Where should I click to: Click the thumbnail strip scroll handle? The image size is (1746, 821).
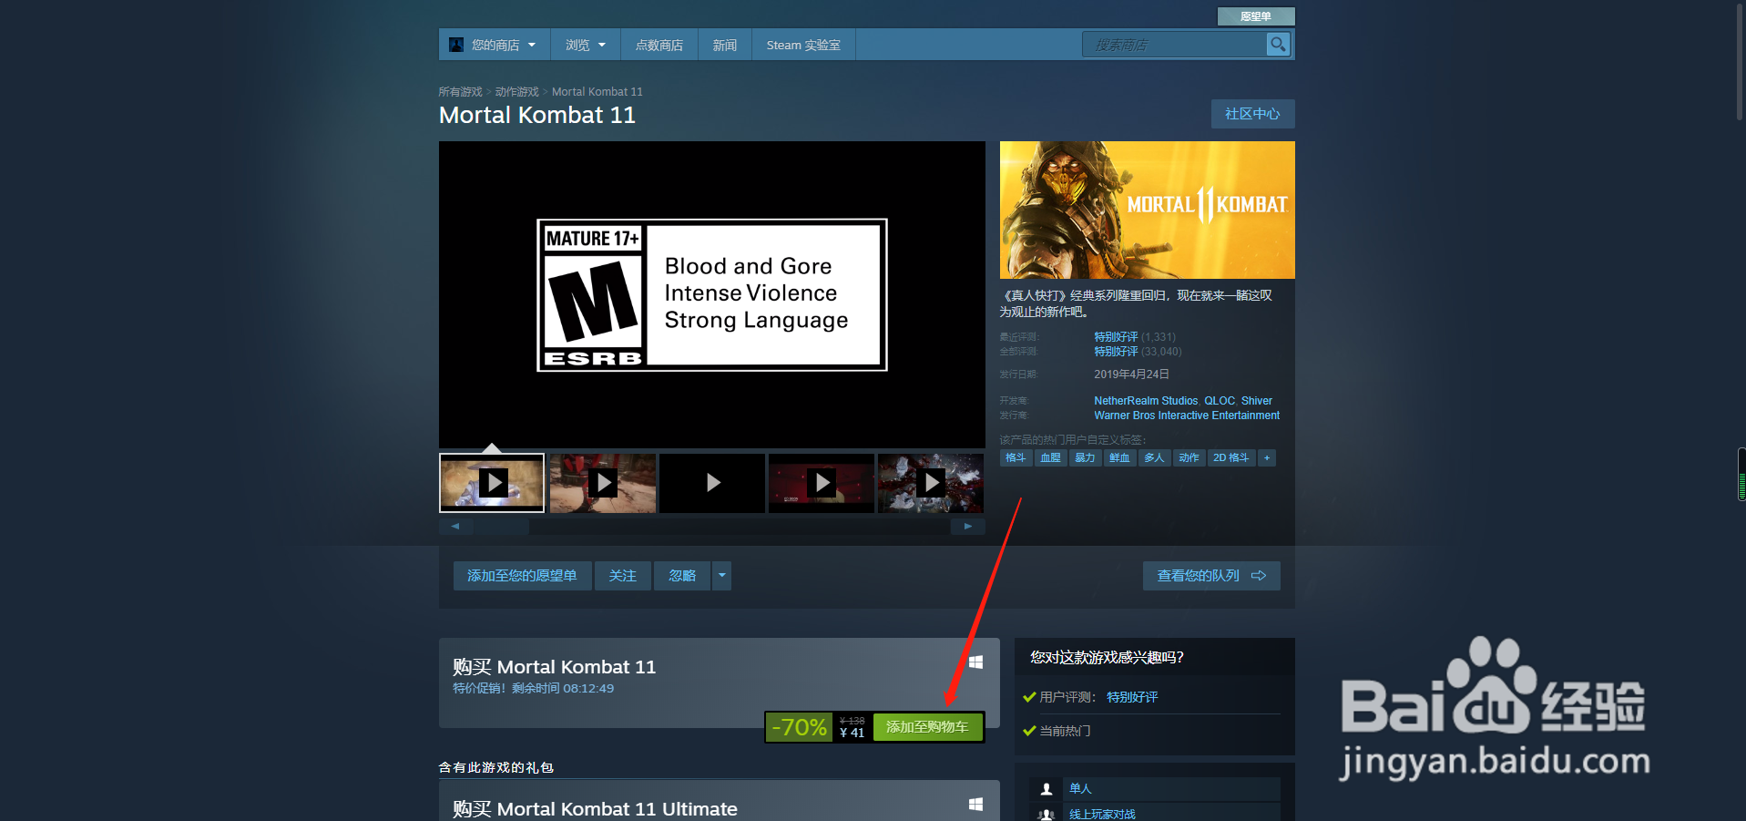tap(502, 526)
